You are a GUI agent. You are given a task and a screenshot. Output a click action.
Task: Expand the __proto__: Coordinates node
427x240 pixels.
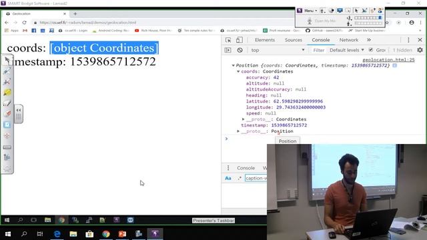[243, 119]
